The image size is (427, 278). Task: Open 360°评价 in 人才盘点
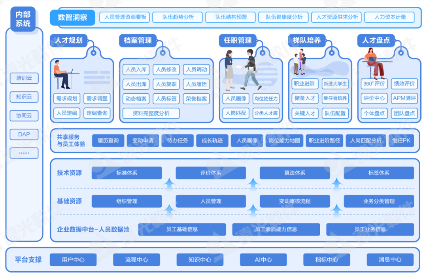point(374,84)
